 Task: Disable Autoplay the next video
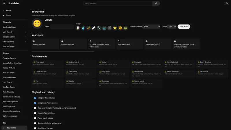pos(35,98)
